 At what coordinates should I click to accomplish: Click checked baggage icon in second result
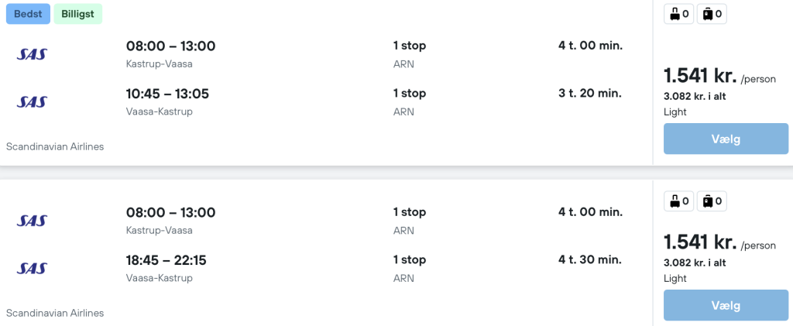[706, 201]
